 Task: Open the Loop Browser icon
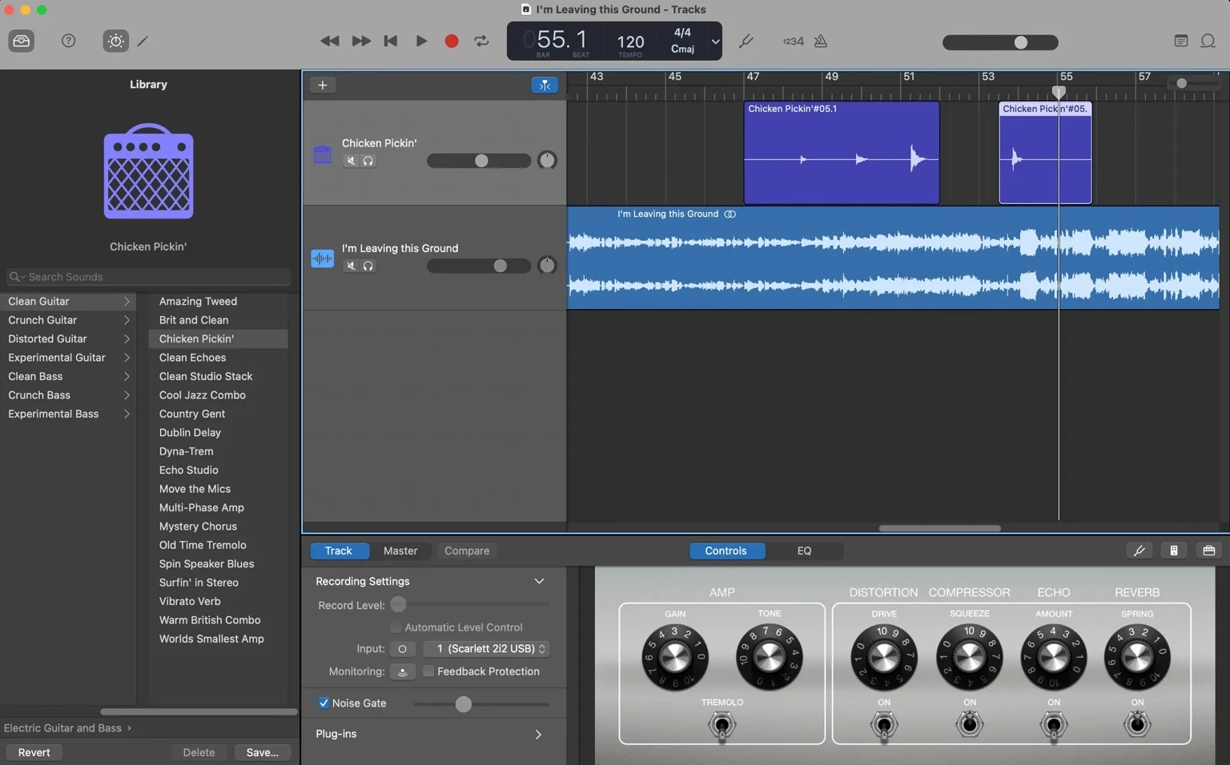(x=1208, y=41)
